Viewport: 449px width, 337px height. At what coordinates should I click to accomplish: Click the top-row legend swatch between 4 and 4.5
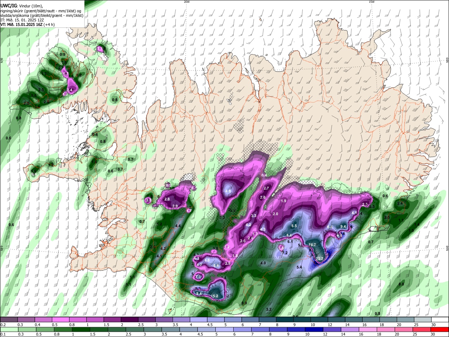(x=199, y=319)
